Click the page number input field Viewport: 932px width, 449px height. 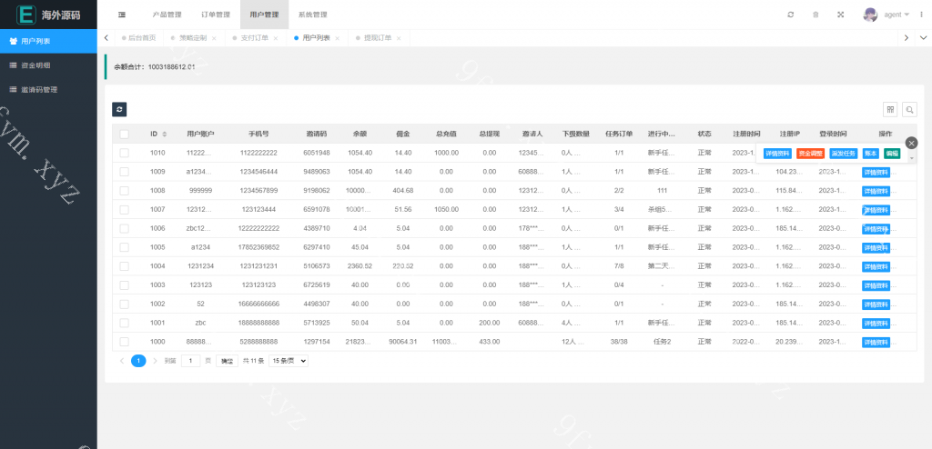click(x=191, y=361)
